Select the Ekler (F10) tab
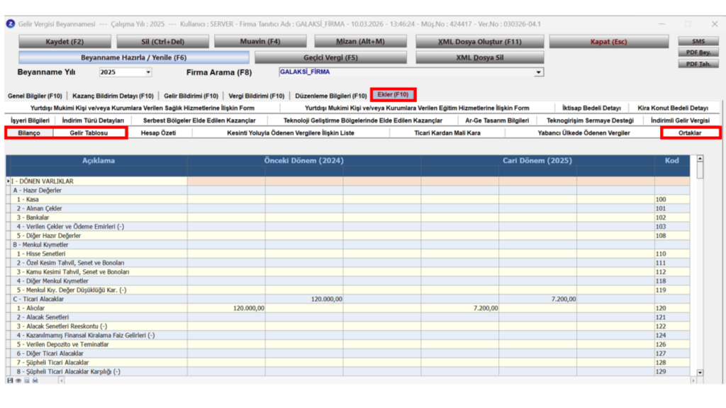726x408 pixels. (x=393, y=94)
